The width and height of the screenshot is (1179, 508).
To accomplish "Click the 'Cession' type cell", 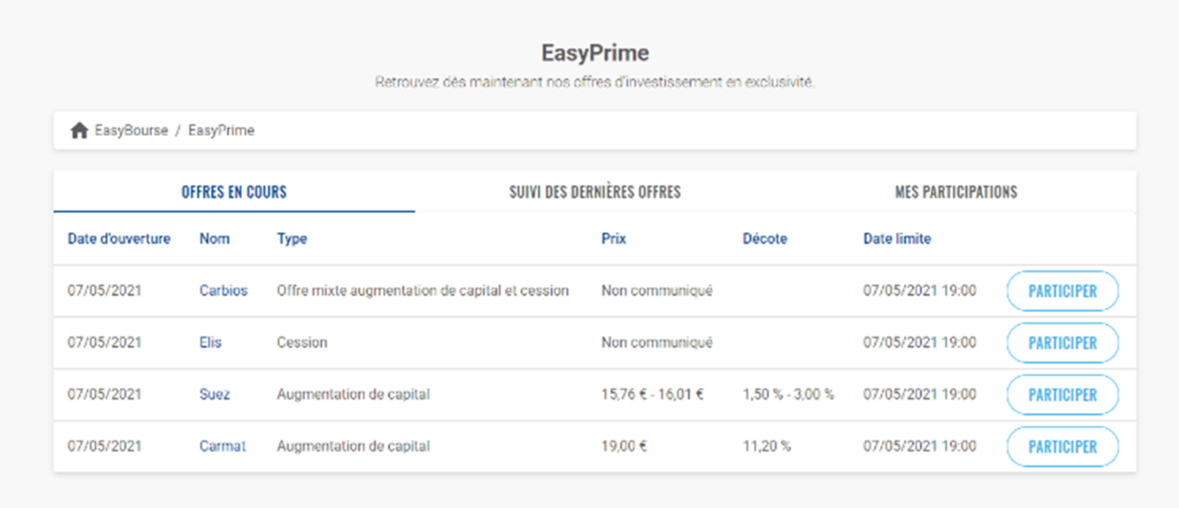I will point(302,342).
